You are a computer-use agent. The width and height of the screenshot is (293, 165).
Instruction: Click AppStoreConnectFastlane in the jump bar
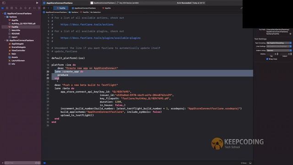55,12
